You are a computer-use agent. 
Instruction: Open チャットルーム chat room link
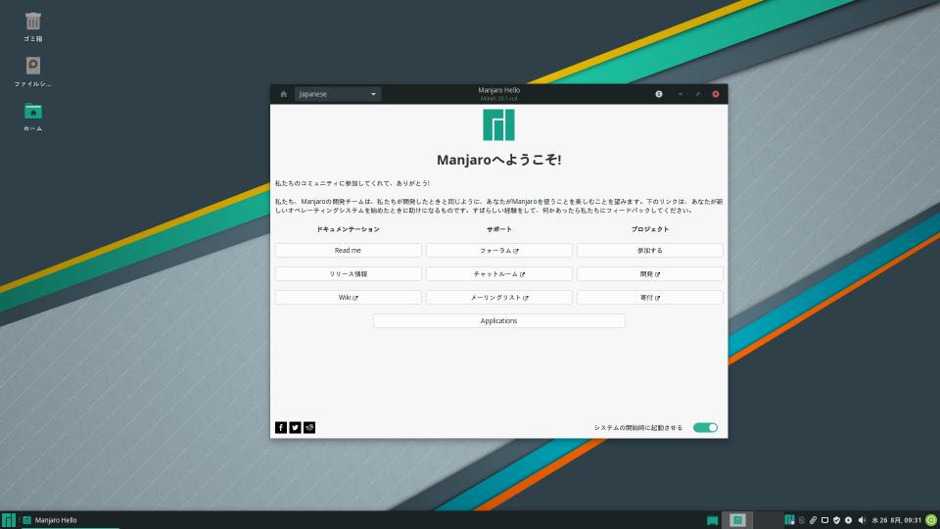499,274
